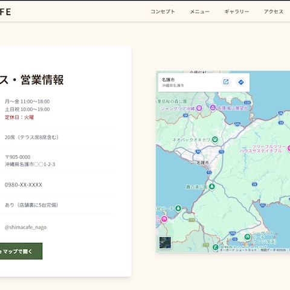Jump to the アクセス section
Viewport: 290px width, 290px height.
point(274,11)
